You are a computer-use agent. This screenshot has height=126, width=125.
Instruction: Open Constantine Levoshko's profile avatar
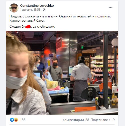14,8
